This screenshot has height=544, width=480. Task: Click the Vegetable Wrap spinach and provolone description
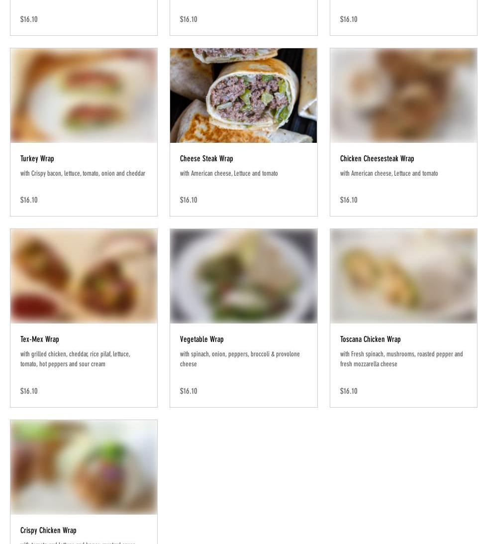[x=240, y=359]
